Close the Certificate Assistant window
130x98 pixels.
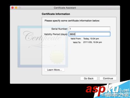click(12, 8)
